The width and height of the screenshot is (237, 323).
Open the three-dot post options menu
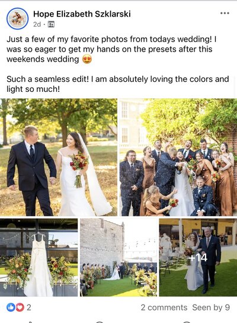[x=225, y=13]
